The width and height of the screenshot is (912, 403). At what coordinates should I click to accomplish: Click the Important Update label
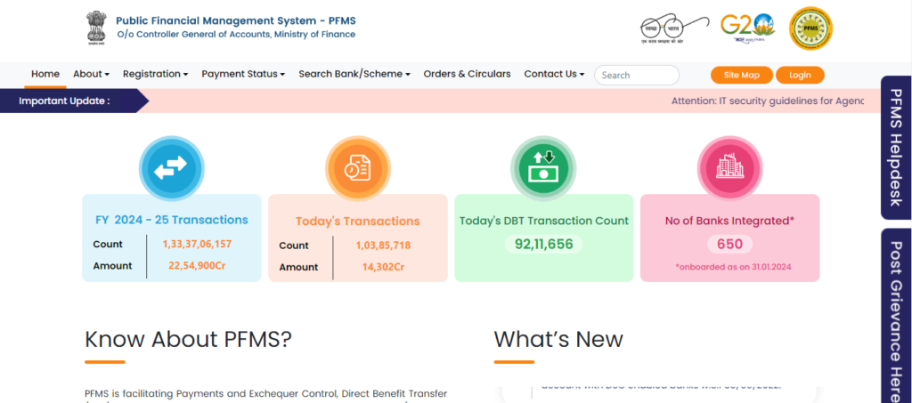[64, 101]
